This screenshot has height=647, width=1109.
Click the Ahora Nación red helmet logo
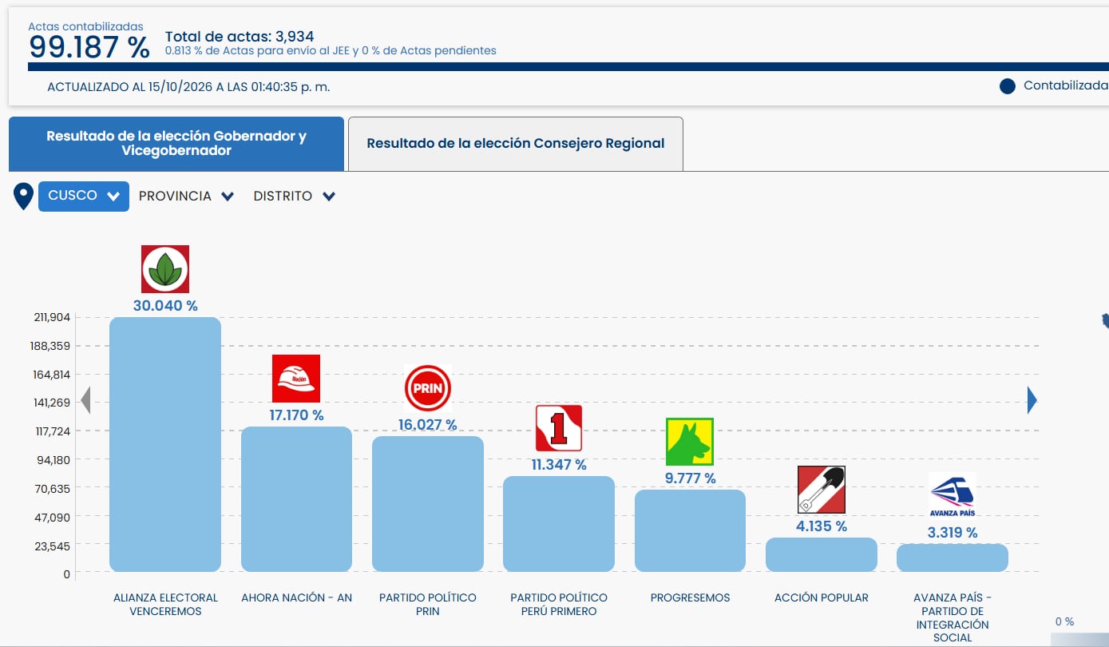tap(296, 379)
